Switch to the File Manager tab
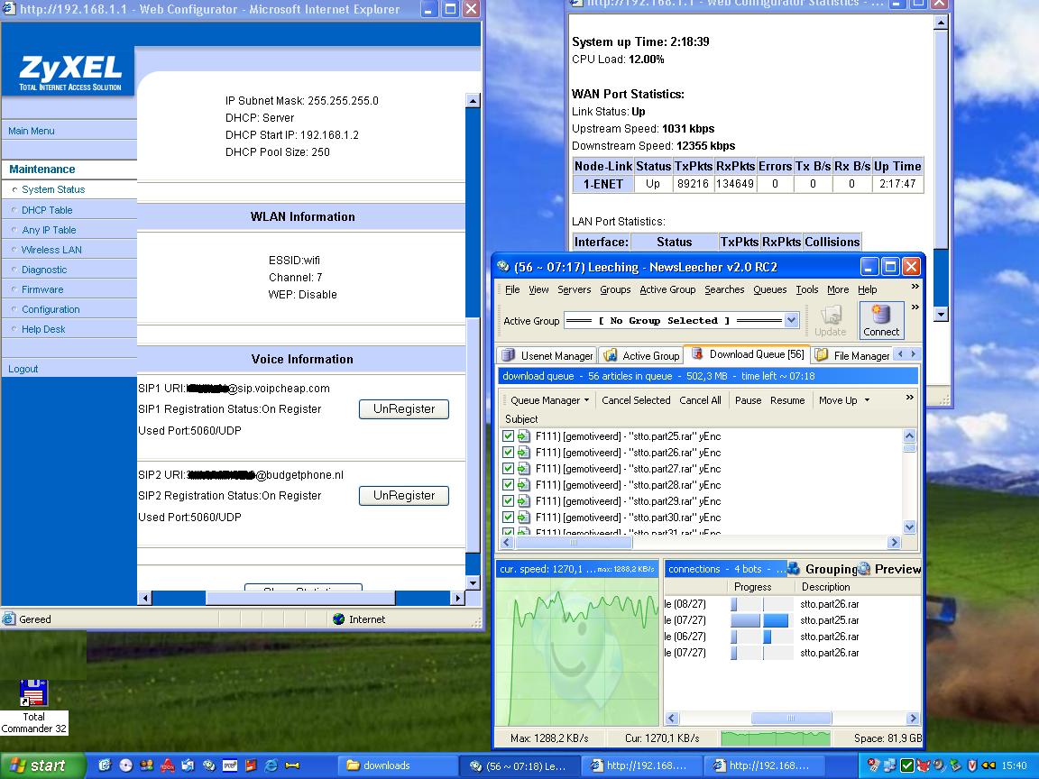Image resolution: width=1039 pixels, height=779 pixels. [853, 356]
